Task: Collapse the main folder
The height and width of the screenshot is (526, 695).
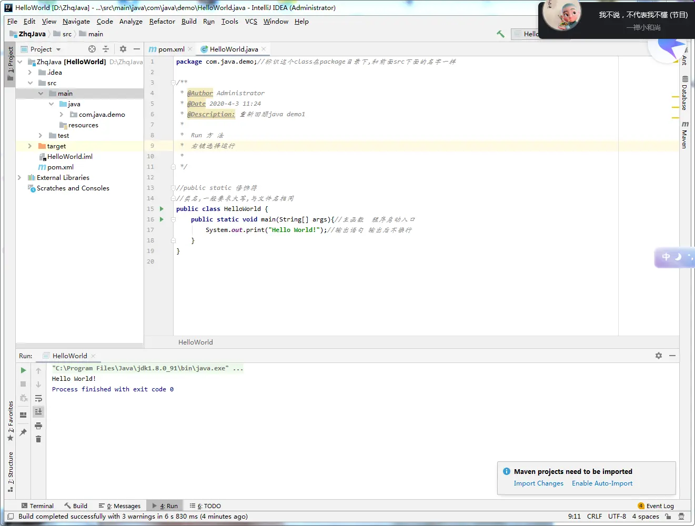Action: [41, 93]
